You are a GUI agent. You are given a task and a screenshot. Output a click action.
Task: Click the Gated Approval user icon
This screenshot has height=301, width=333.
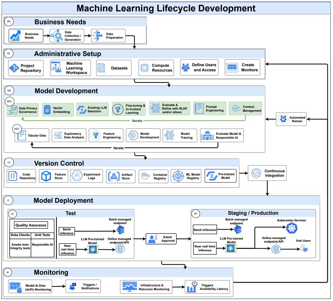point(153,239)
